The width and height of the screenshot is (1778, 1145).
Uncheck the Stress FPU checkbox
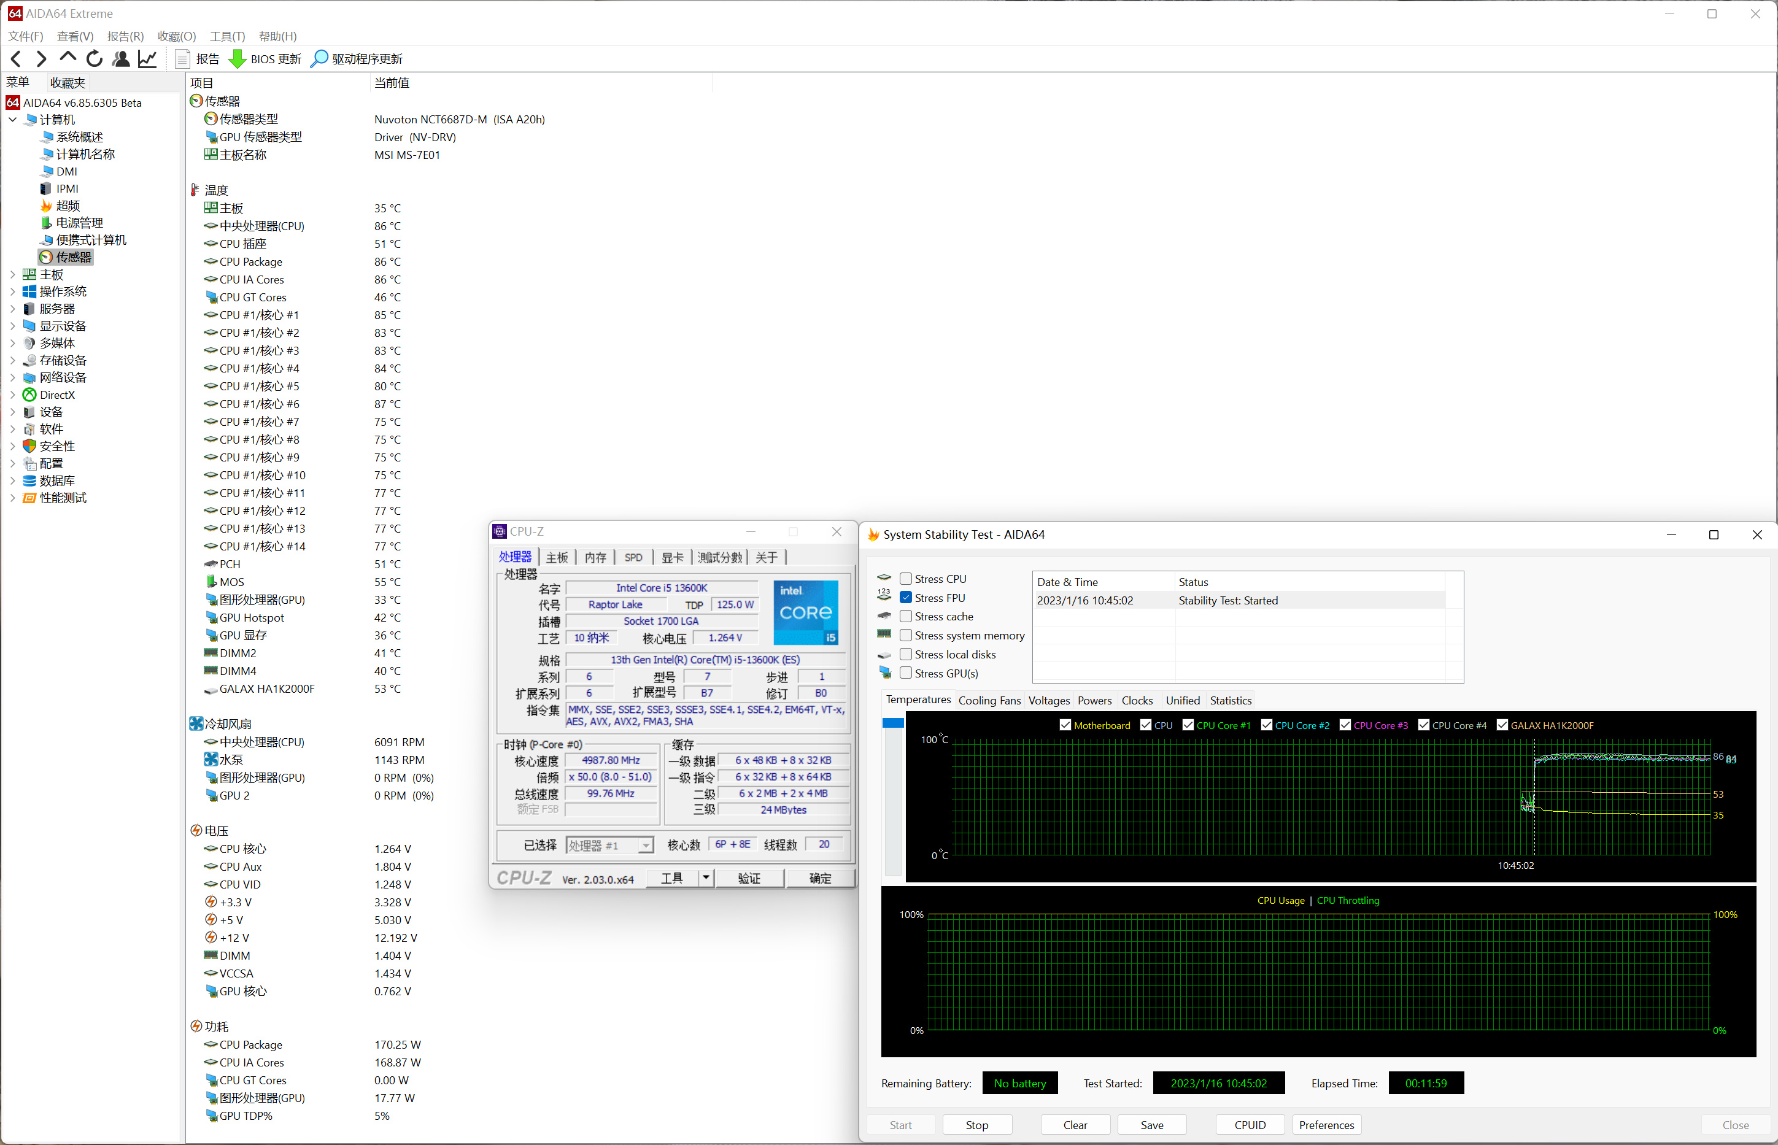coord(906,598)
